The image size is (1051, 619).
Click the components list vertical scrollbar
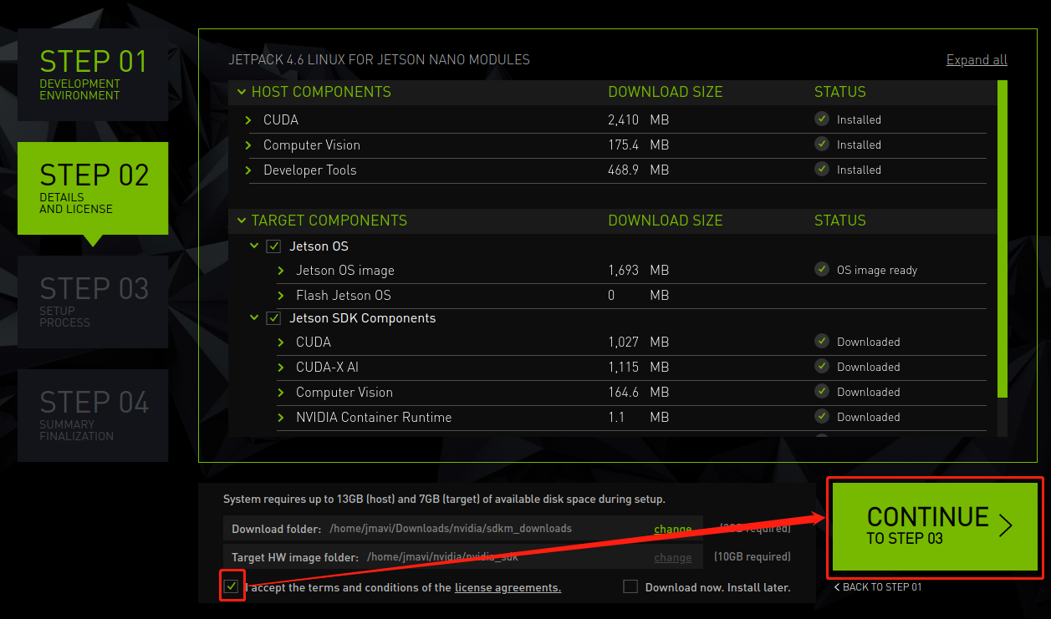(x=1003, y=239)
